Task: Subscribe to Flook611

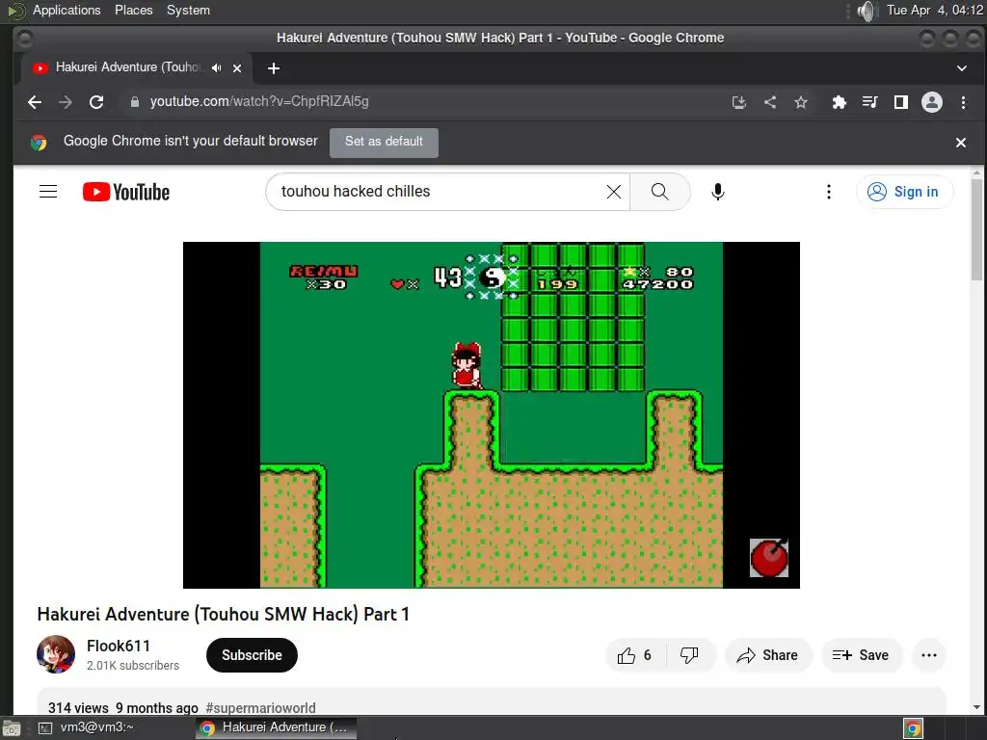Action: (252, 655)
